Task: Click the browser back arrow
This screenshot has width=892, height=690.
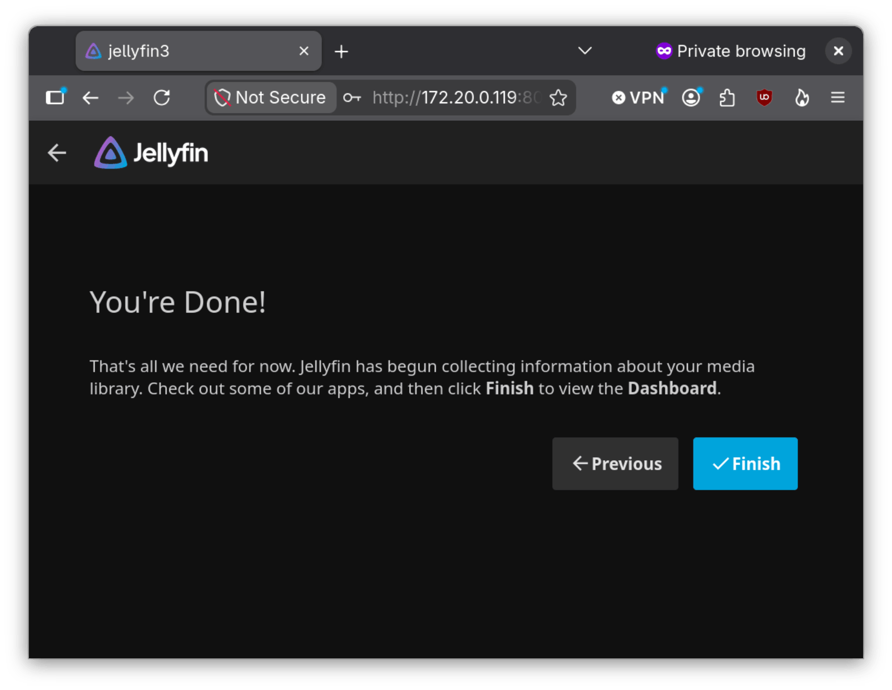Action: pos(90,98)
